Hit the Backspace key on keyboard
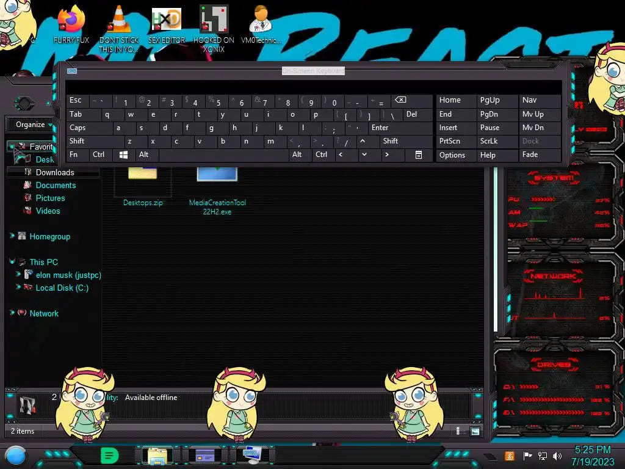 (412, 101)
